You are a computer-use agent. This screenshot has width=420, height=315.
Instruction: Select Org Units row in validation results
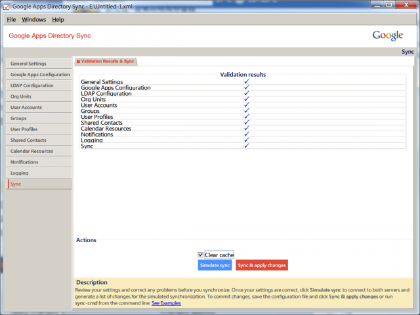243,99
